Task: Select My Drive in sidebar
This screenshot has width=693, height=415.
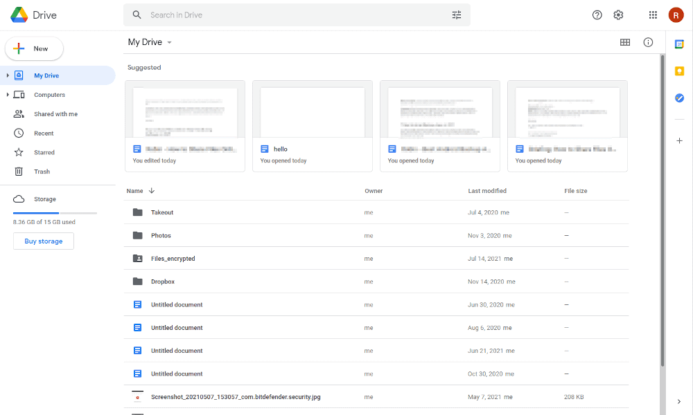Action: [x=58, y=75]
